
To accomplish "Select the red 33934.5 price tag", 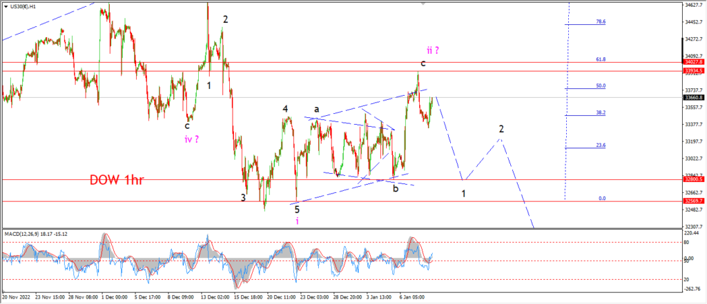I will [694, 71].
